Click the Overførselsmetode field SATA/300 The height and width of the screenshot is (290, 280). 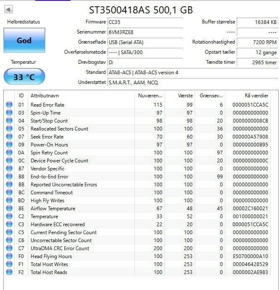(145, 52)
